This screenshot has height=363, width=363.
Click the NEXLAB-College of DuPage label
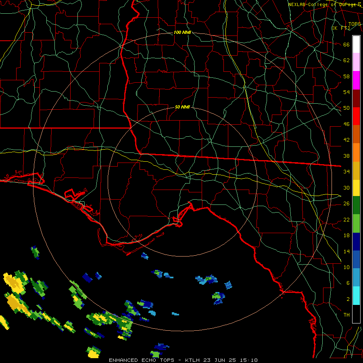coord(324,4)
